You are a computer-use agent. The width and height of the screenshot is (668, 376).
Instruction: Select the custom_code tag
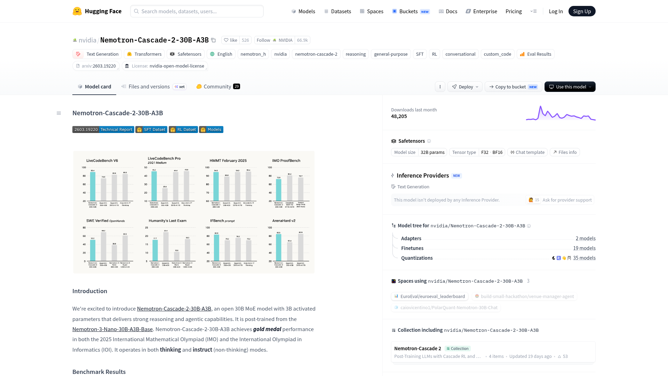pyautogui.click(x=498, y=54)
